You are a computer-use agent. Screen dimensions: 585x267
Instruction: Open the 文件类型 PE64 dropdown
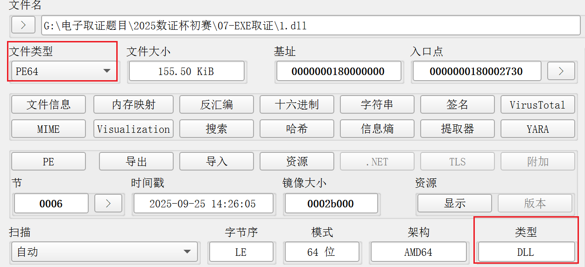(63, 71)
